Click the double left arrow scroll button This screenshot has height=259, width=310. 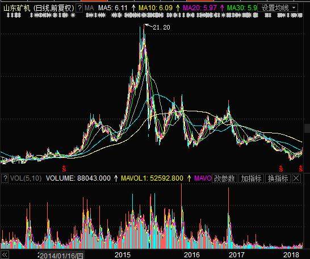click(x=5, y=254)
